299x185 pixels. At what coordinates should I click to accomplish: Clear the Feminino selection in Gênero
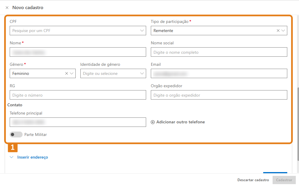(x=67, y=73)
